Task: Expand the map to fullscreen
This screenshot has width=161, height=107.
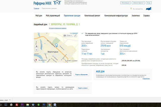Action: pyautogui.click(x=75, y=36)
